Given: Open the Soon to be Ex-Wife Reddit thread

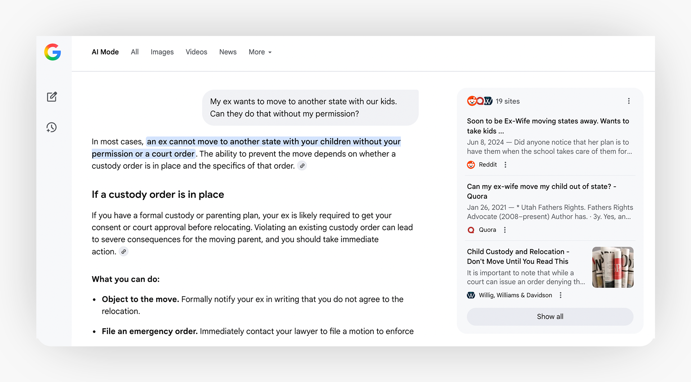Looking at the screenshot, I should coord(547,126).
